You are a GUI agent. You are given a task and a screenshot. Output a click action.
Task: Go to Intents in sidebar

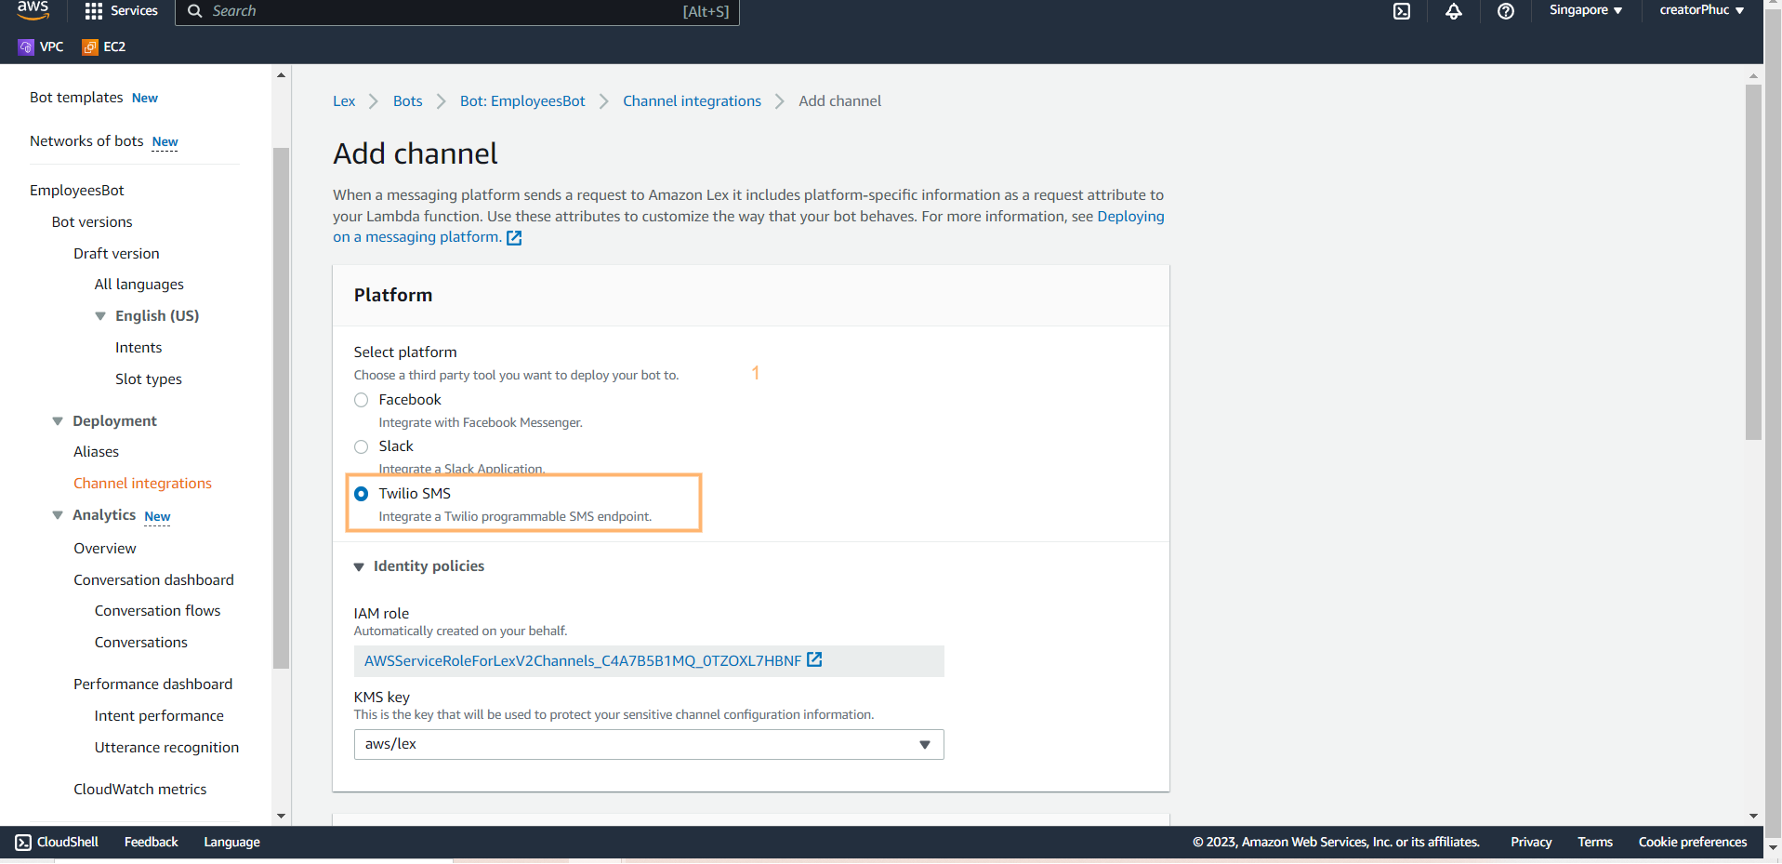[139, 348]
